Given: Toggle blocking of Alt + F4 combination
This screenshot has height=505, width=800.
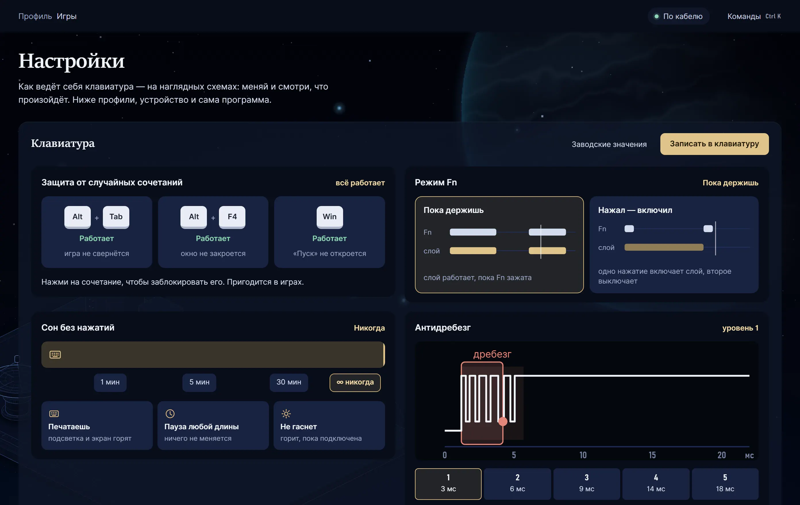Looking at the screenshot, I should pos(213,232).
